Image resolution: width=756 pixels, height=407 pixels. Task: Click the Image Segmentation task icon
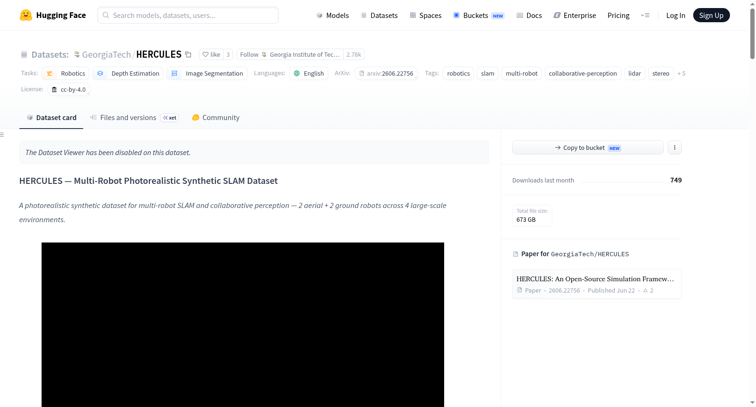(174, 73)
